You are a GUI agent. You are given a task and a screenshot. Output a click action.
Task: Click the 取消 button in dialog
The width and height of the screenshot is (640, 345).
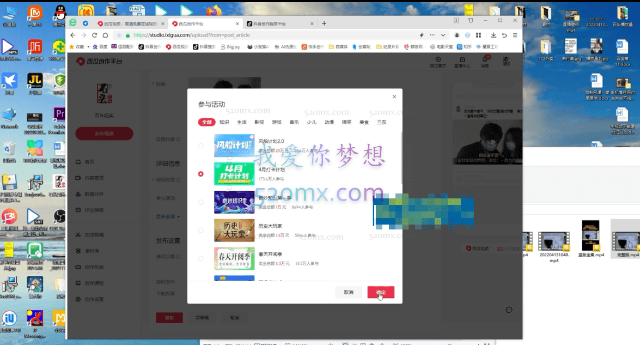(x=349, y=292)
